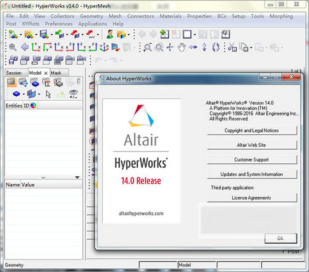Click the circle zoom magnifier icon
The width and height of the screenshot is (309, 272).
coord(159,48)
